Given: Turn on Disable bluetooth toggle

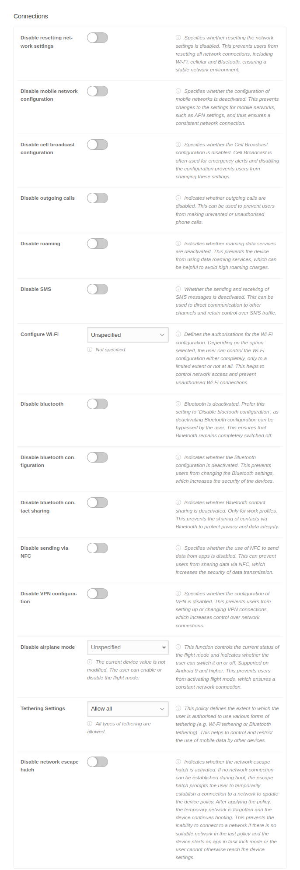Looking at the screenshot, I should [97, 404].
